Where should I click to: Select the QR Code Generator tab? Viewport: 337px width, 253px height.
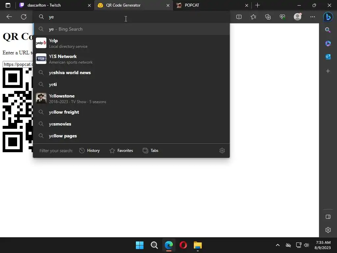pyautogui.click(x=133, y=5)
